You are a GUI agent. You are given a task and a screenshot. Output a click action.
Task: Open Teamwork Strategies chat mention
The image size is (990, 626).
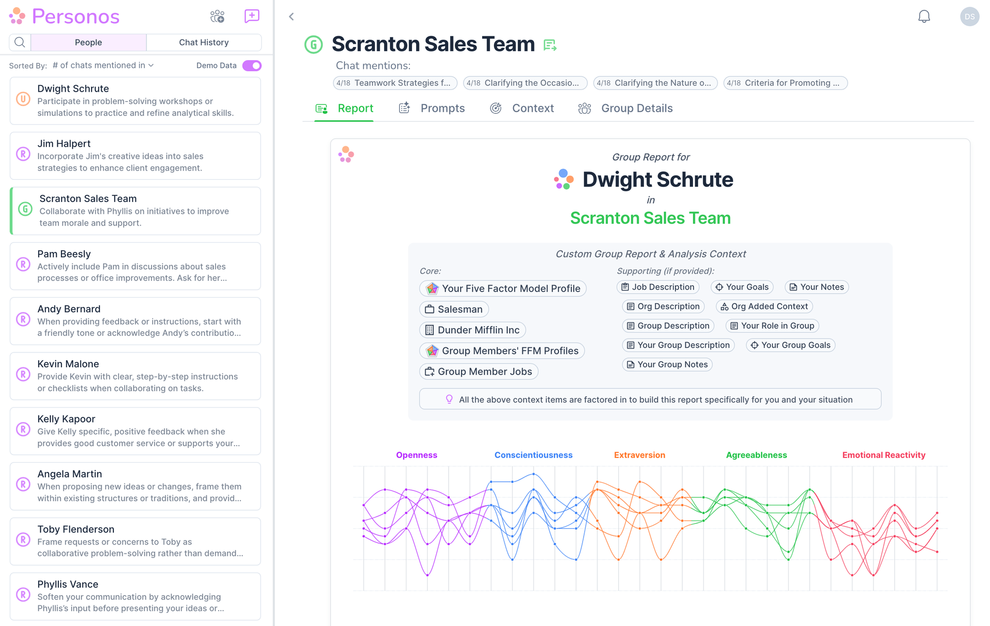395,83
